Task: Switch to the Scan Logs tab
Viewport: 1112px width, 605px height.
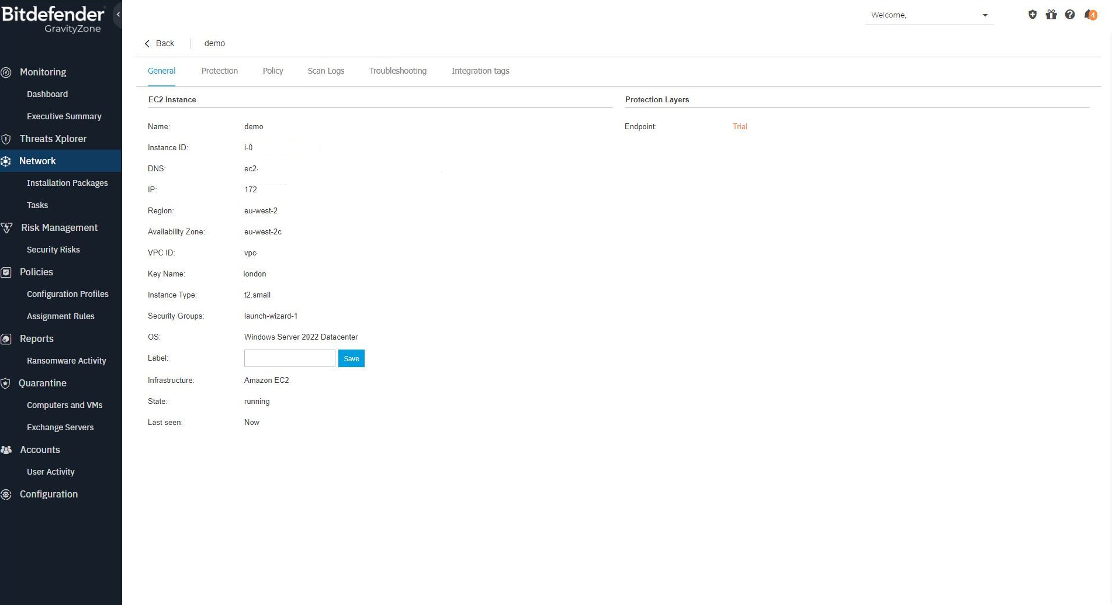Action: click(325, 71)
